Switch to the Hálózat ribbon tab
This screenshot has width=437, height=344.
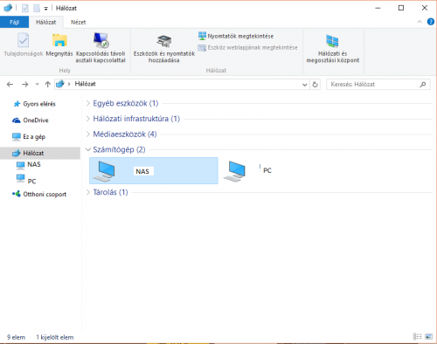point(46,22)
